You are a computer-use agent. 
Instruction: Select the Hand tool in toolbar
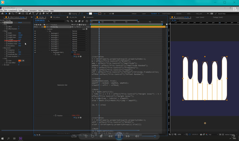pyautogui.click(x=9, y=14)
